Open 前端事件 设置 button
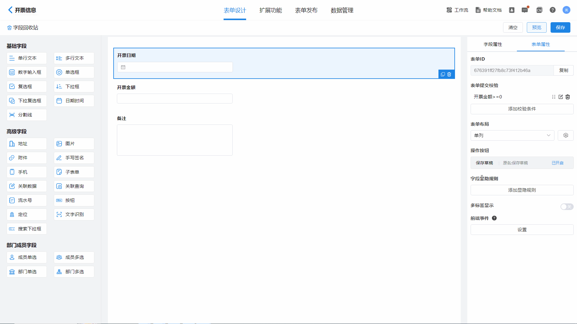 click(522, 230)
